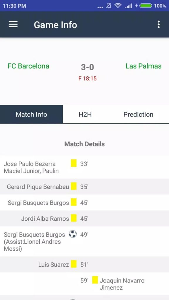Tap the Wi-Fi status bar icon
Viewport: 169px width, 300px height.
[x=118, y=6]
